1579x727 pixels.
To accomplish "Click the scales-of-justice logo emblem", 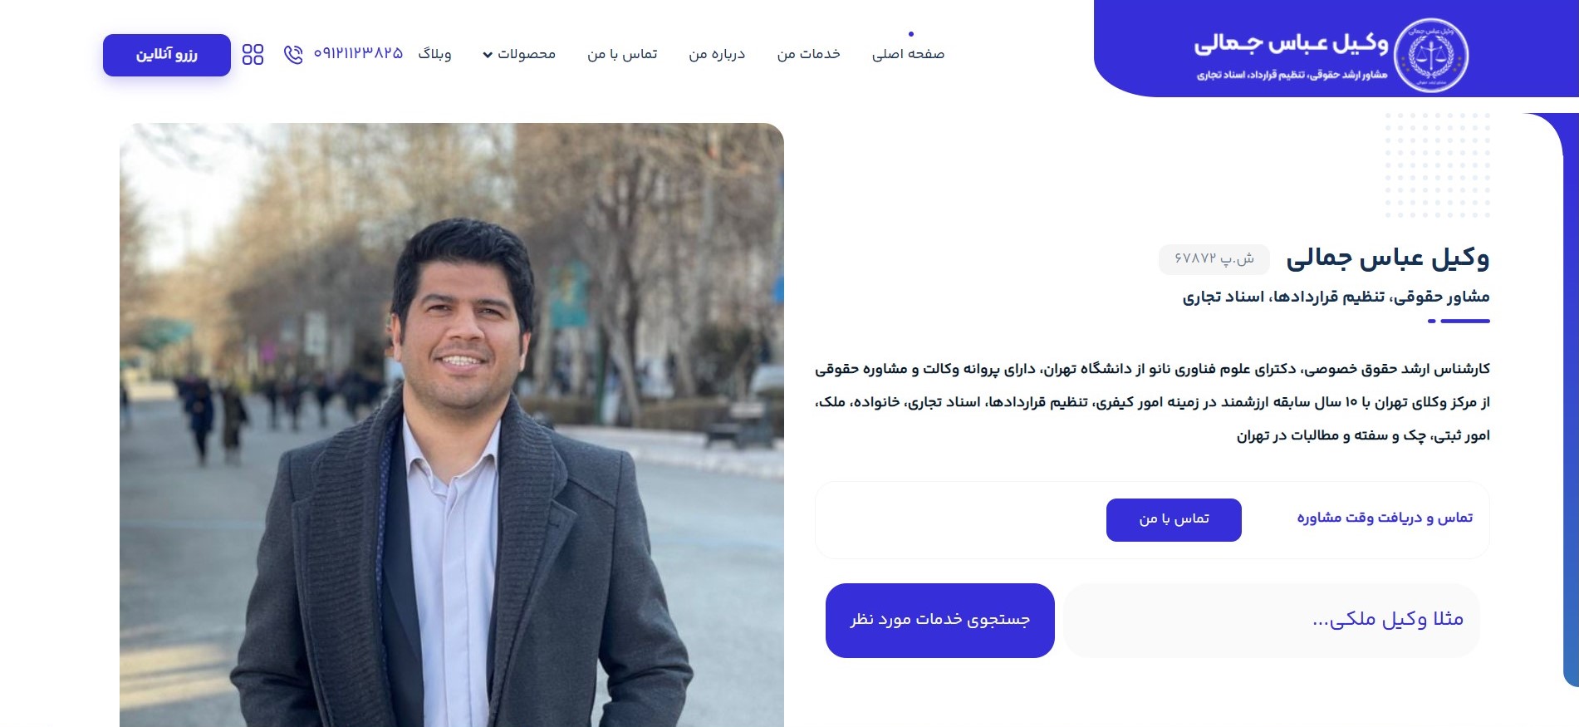I will (1430, 55).
